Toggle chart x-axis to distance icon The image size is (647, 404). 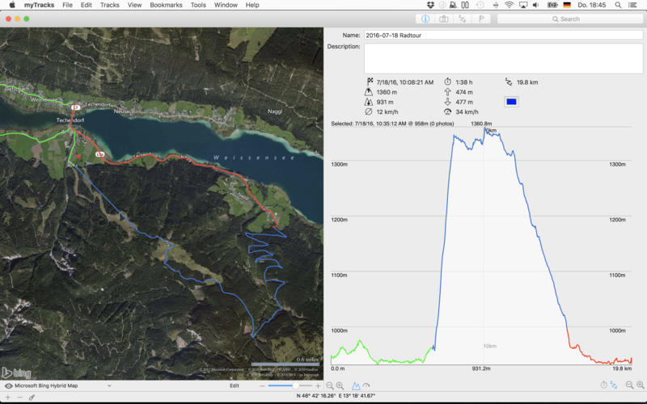[x=614, y=386]
